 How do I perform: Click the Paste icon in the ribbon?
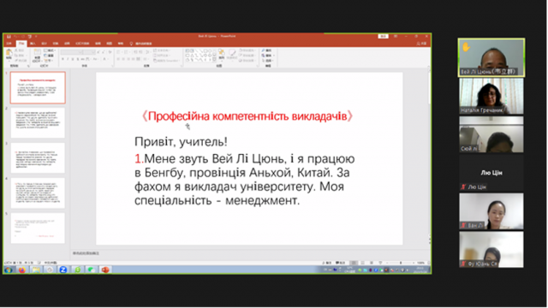[9, 54]
